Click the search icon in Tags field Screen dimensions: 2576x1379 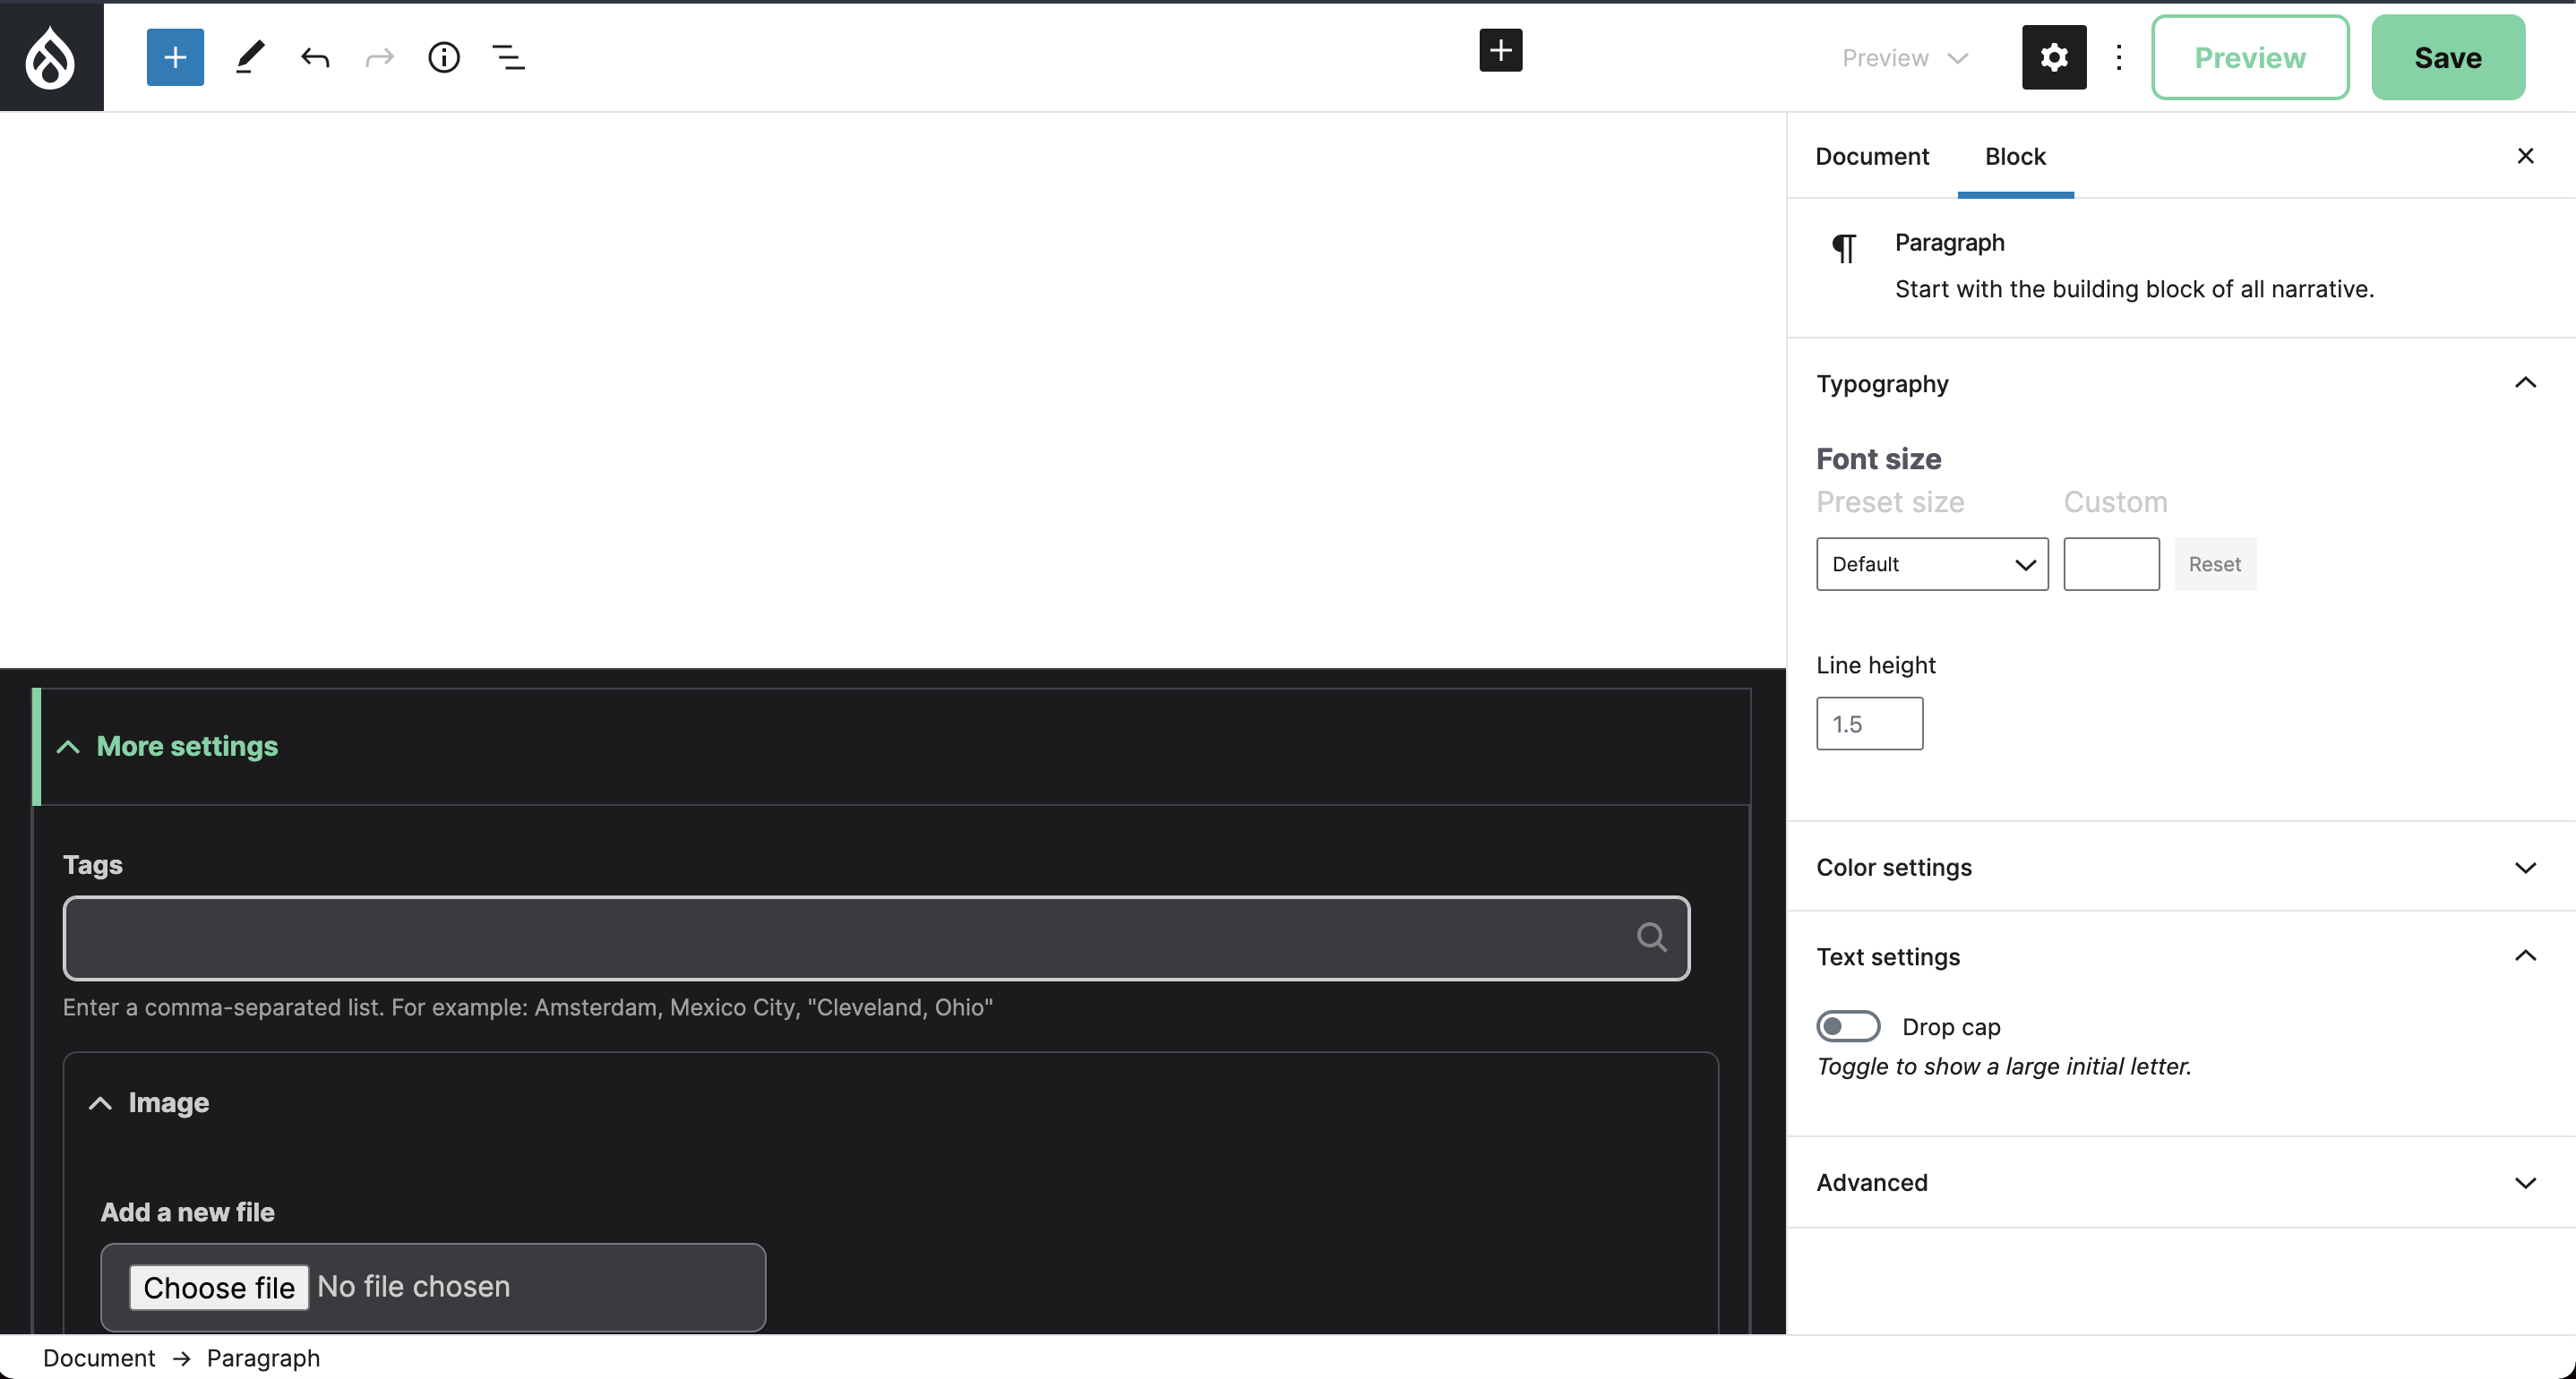[1651, 937]
